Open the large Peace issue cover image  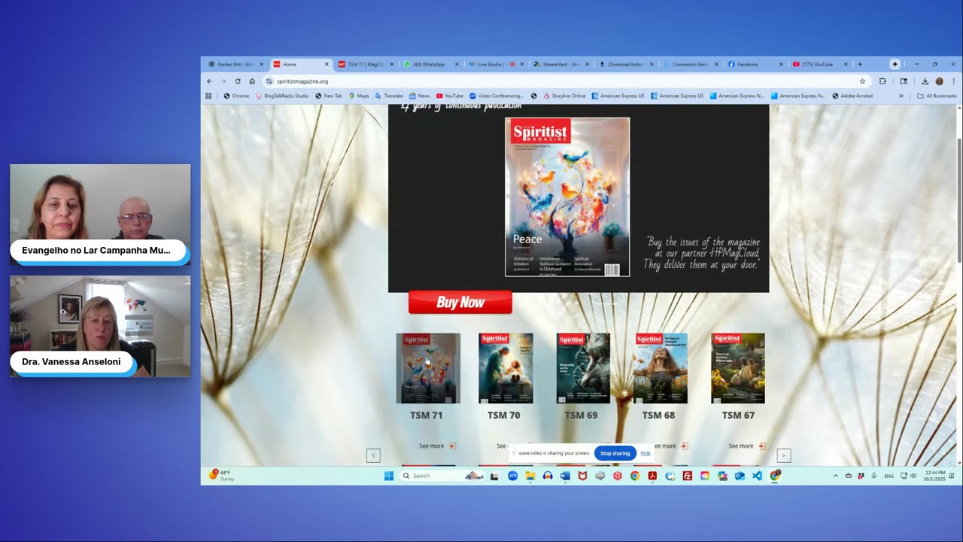tap(567, 197)
